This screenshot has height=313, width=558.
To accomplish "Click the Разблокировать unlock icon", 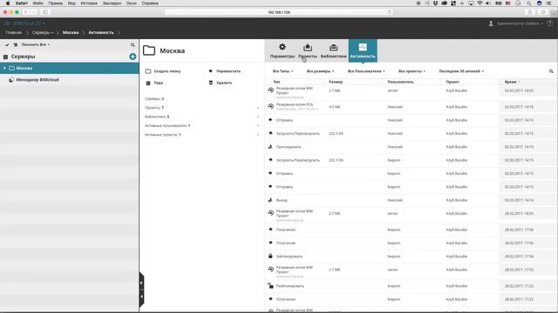I will [x=270, y=286].
